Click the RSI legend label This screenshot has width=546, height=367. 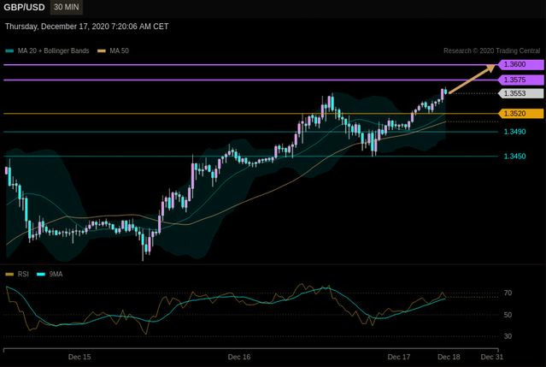pyautogui.click(x=23, y=275)
